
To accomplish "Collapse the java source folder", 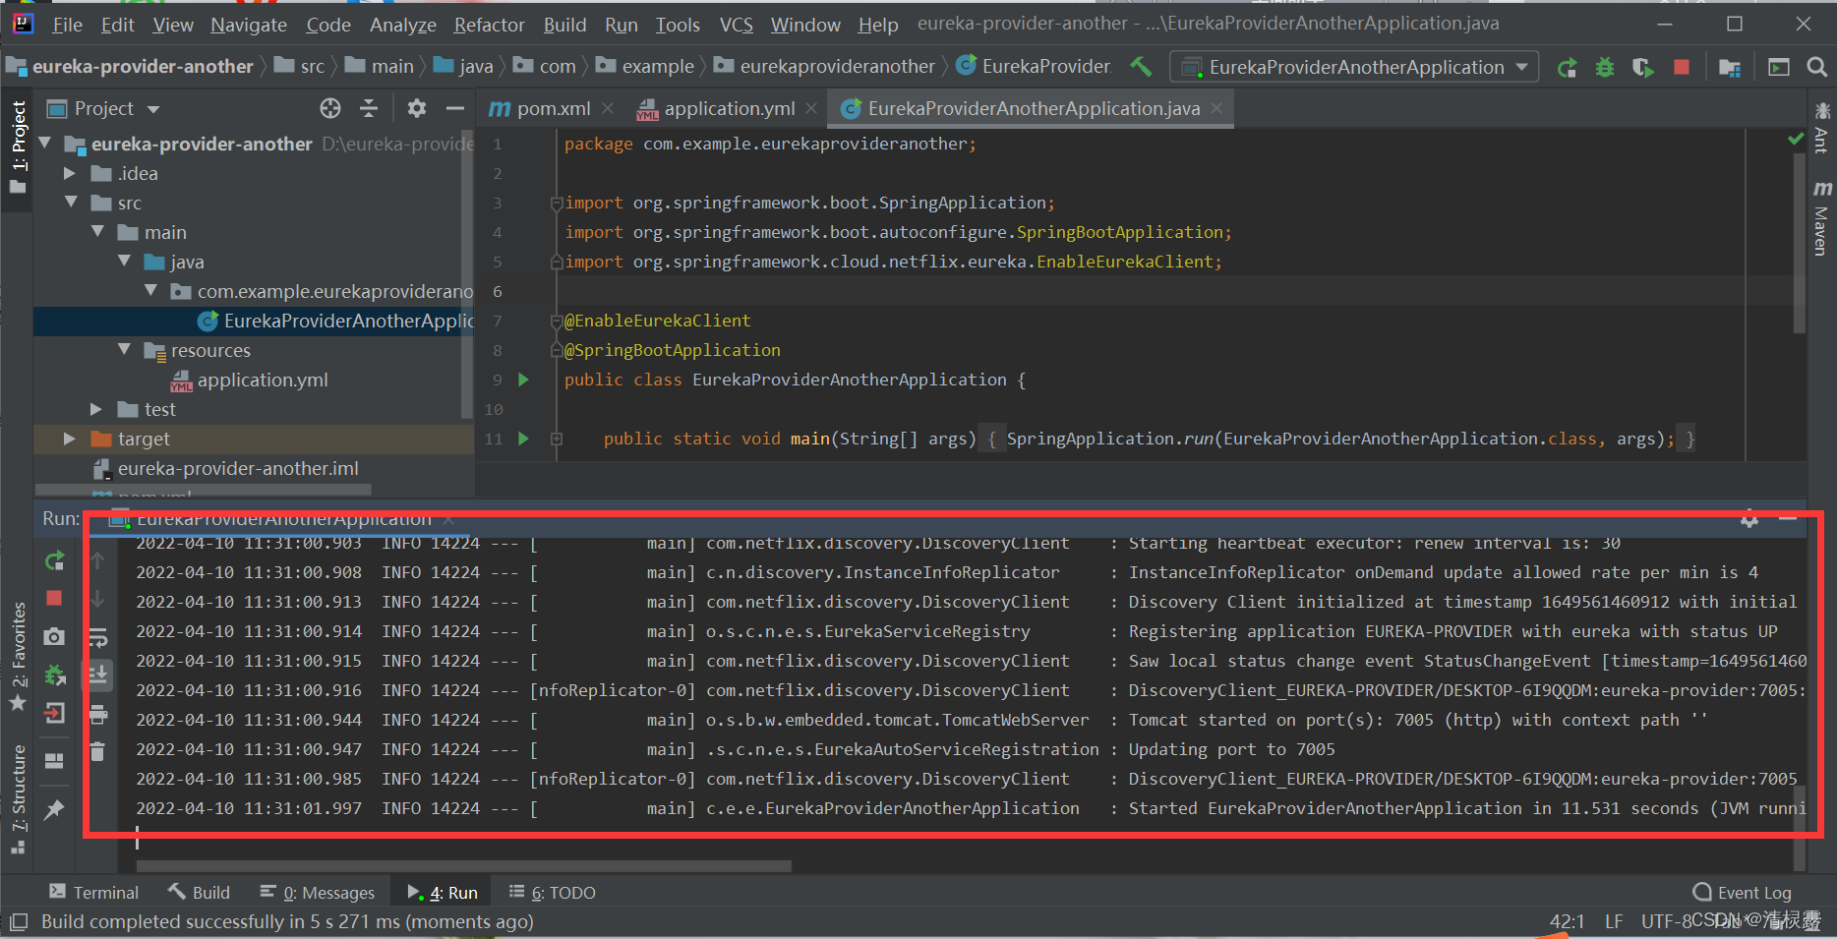I will [x=125, y=262].
